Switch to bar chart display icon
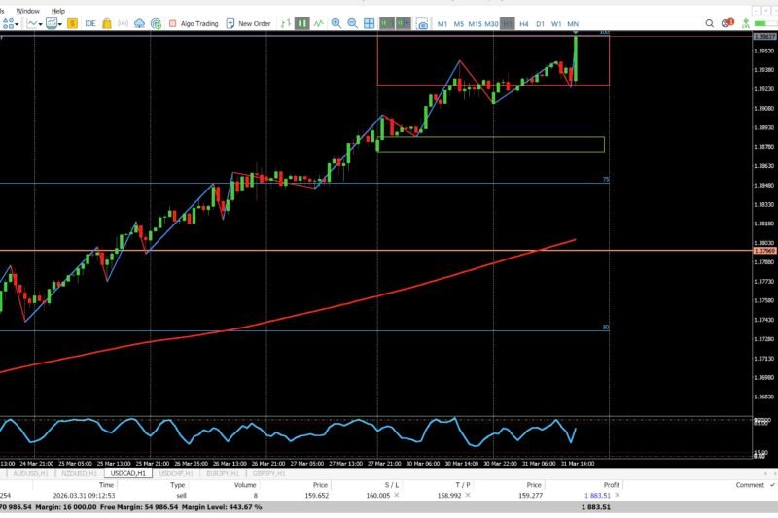Viewport: 778px width, 518px height. click(285, 23)
